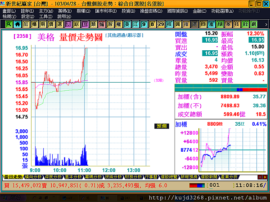Click the 其他週邊/顯示器 link
Viewport: 270px width, 202px height.
coord(124,35)
